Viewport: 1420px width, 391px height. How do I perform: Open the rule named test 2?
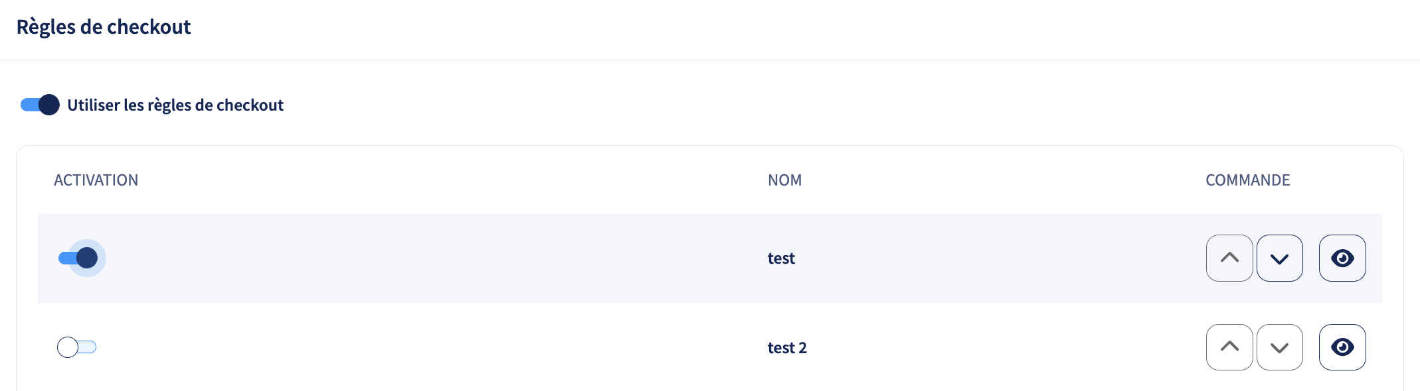pyautogui.click(x=787, y=348)
